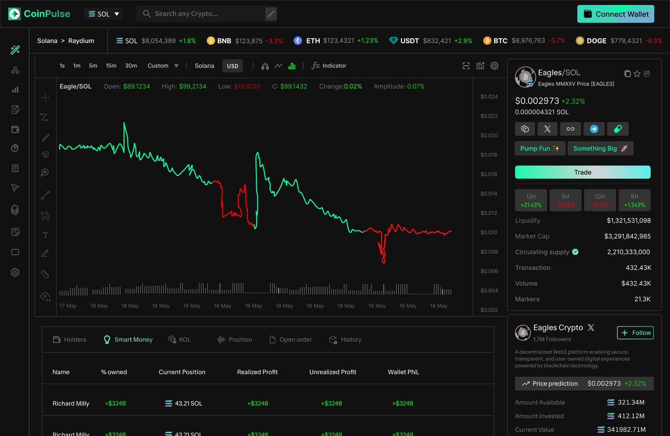
Task: Select the green bar chart type icon
Action: click(x=292, y=66)
